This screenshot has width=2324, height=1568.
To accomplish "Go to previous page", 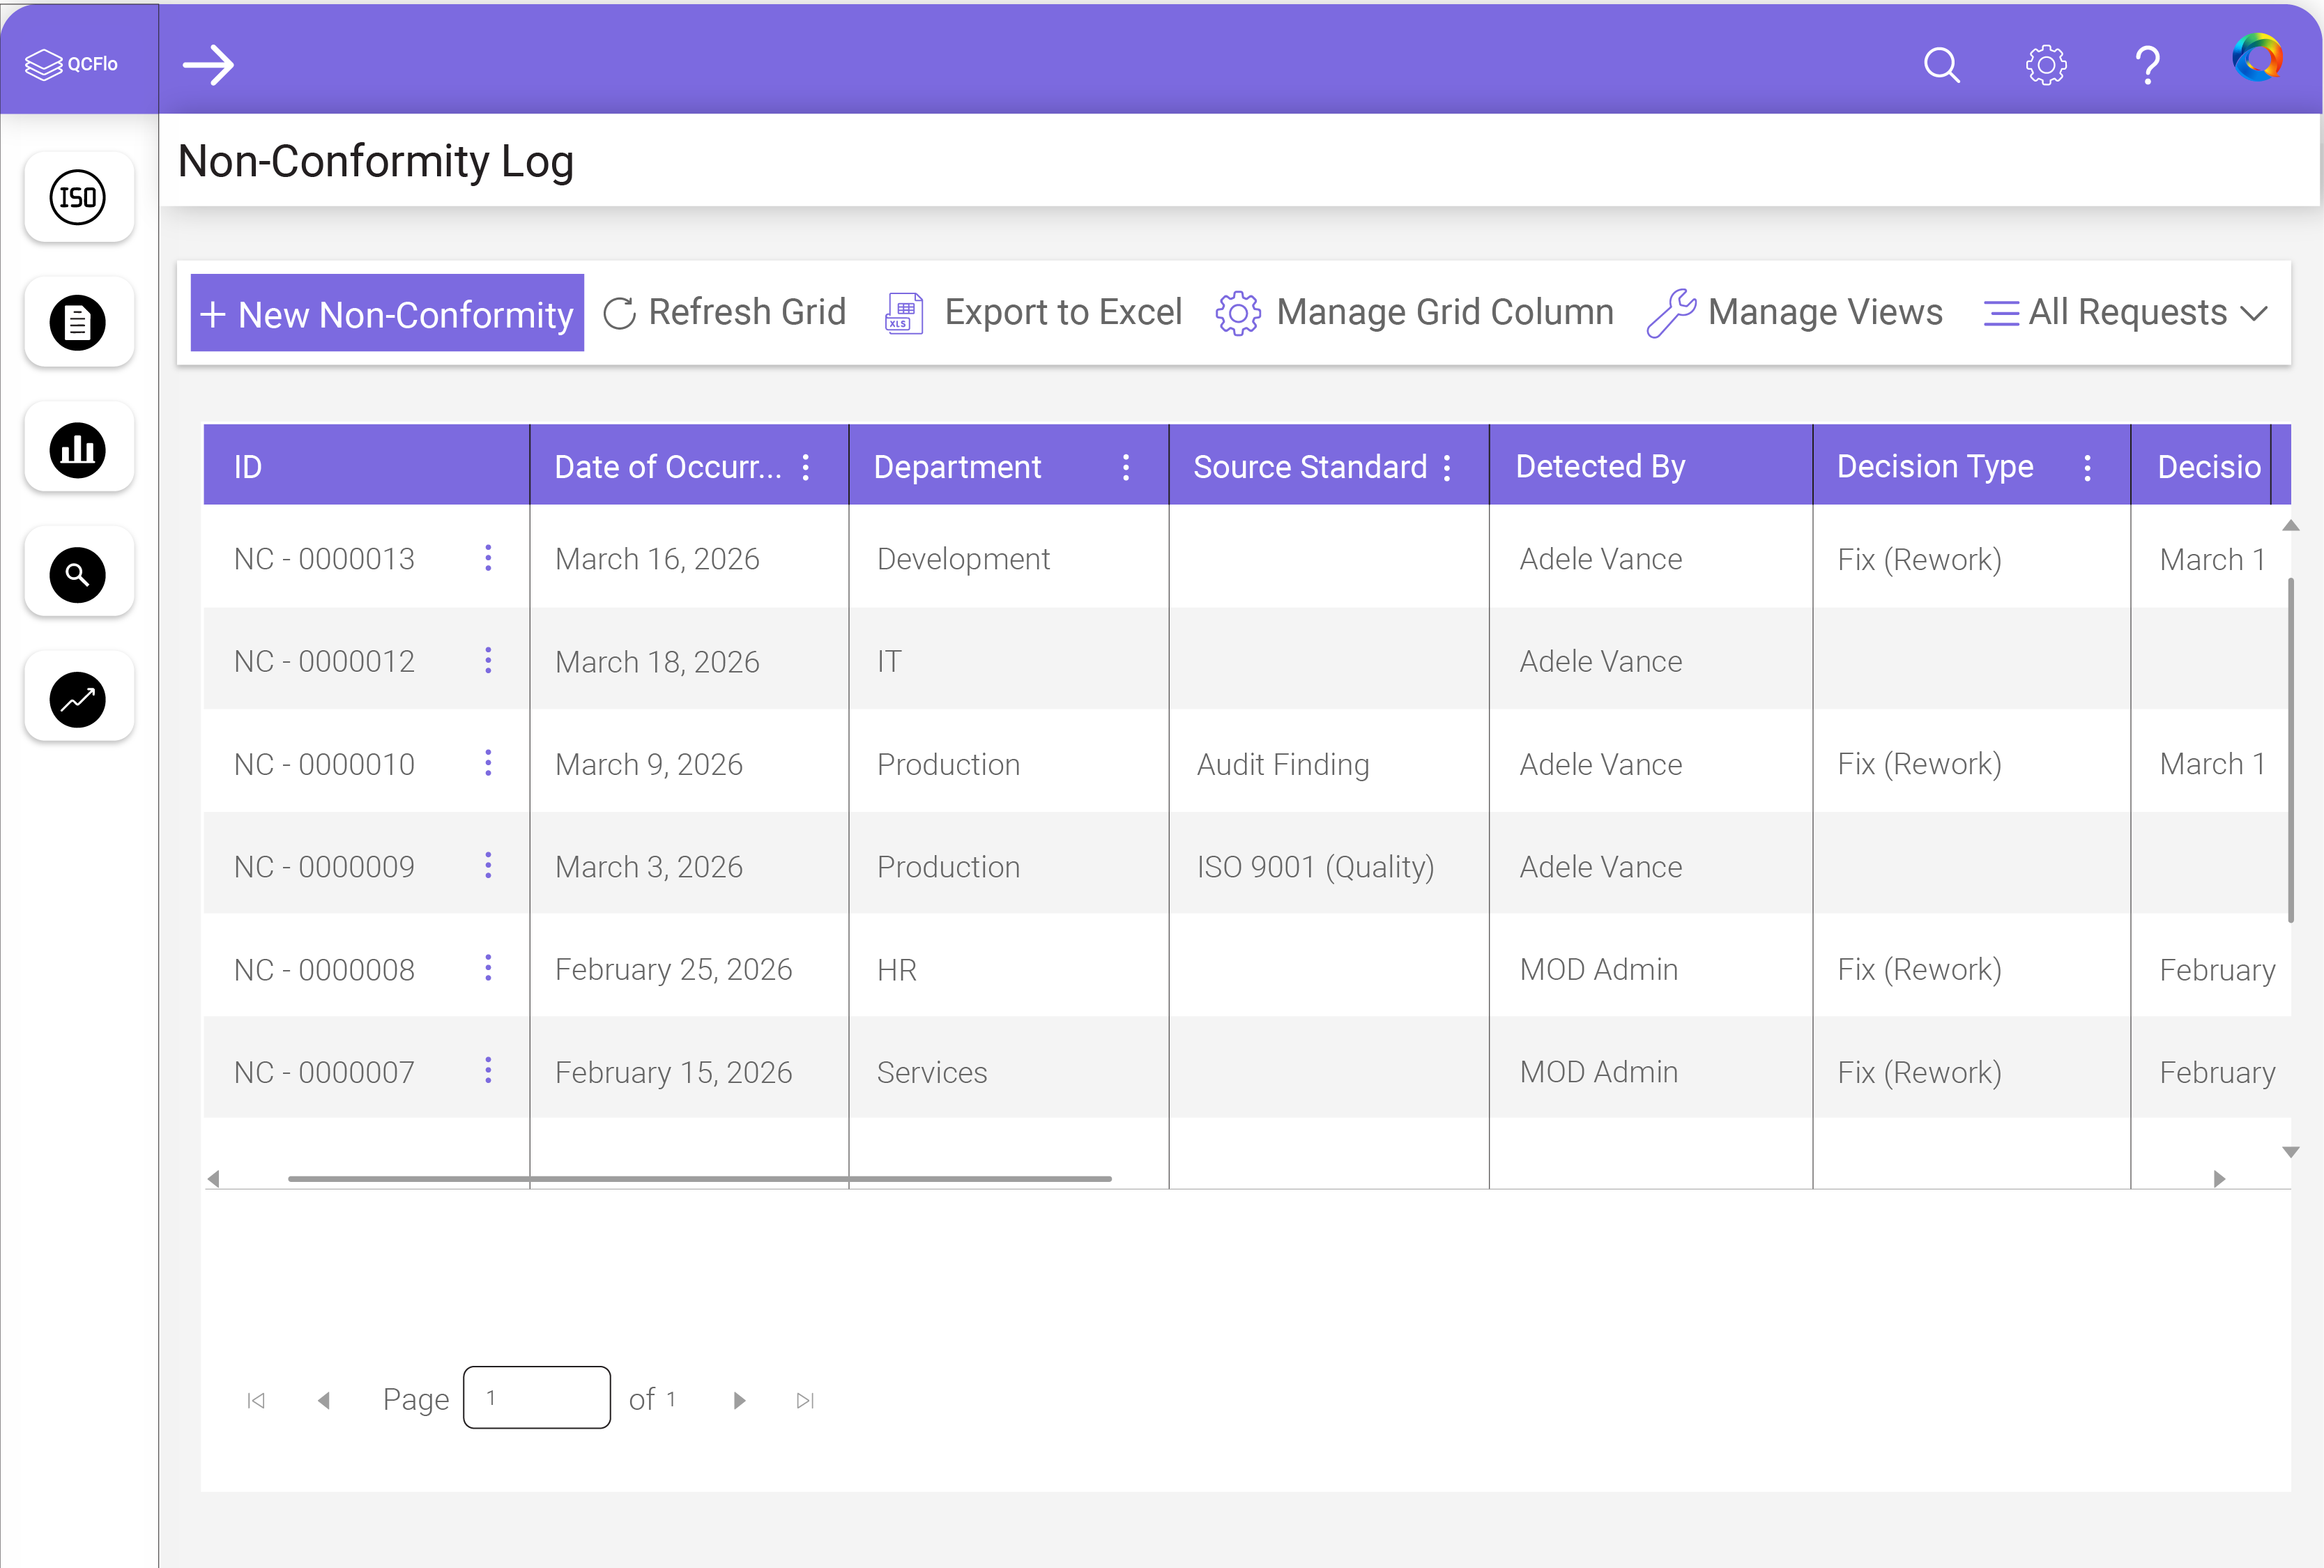I will (x=323, y=1400).
